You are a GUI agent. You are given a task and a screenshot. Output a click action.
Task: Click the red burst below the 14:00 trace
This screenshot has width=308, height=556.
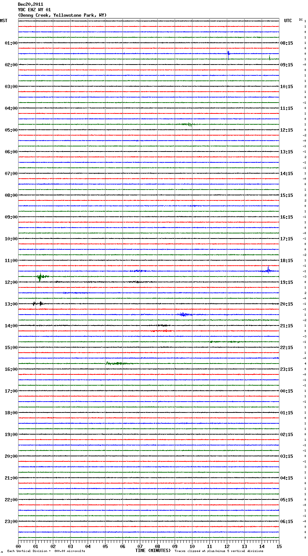(x=161, y=331)
